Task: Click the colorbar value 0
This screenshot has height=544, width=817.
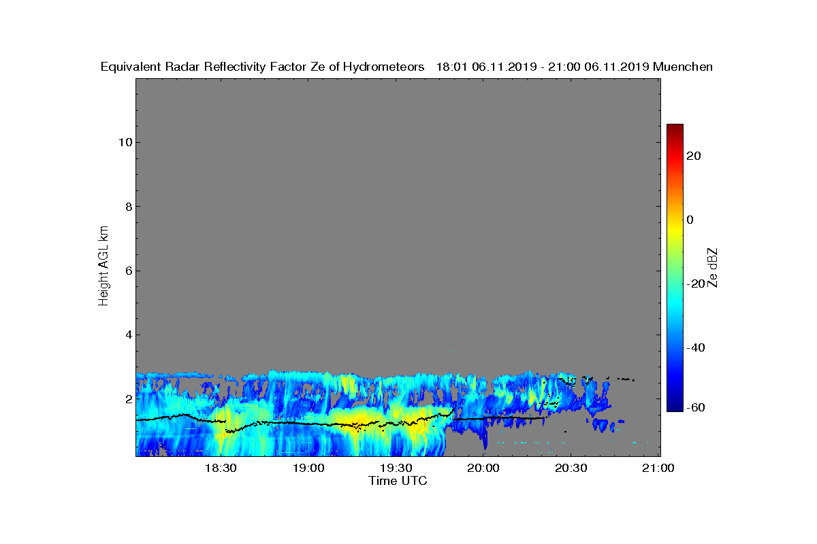Action: (691, 220)
